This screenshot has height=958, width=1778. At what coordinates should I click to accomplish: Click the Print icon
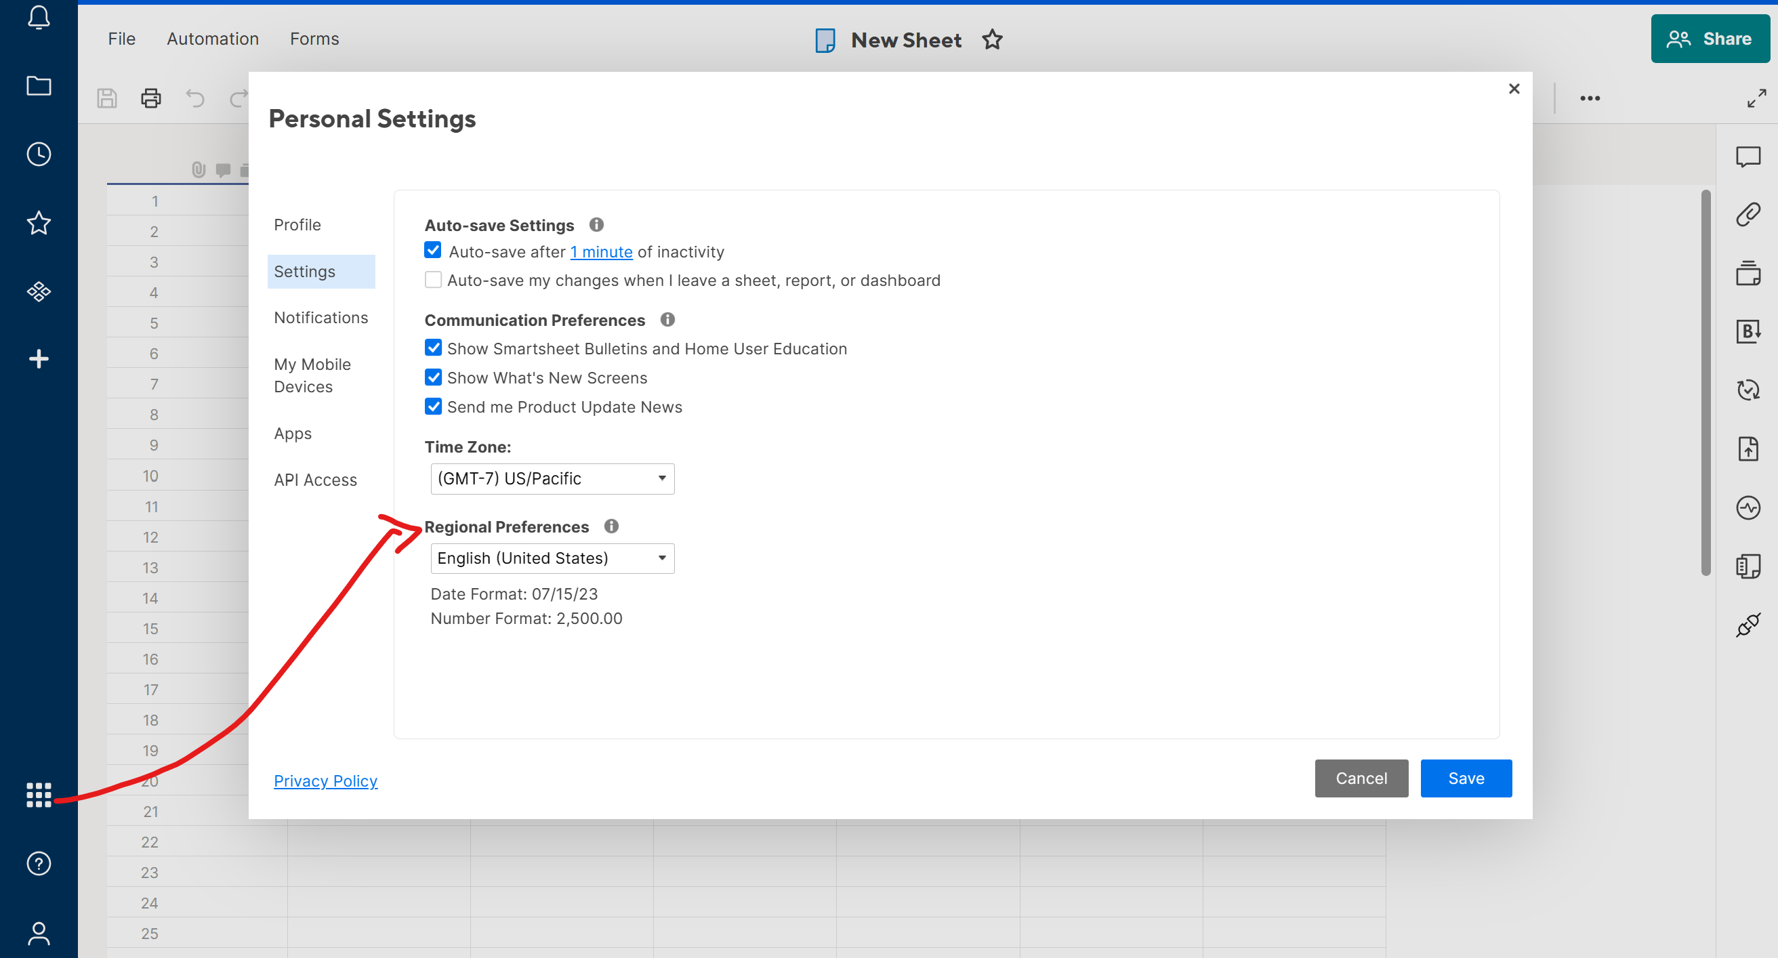(x=151, y=99)
